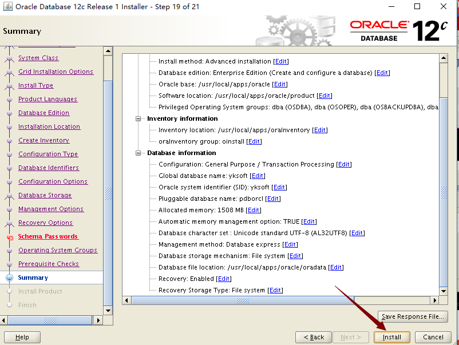Click the summary pane vertical scrollbar thumb
Image resolution: width=459 pixels, height=345 pixels.
(x=444, y=192)
